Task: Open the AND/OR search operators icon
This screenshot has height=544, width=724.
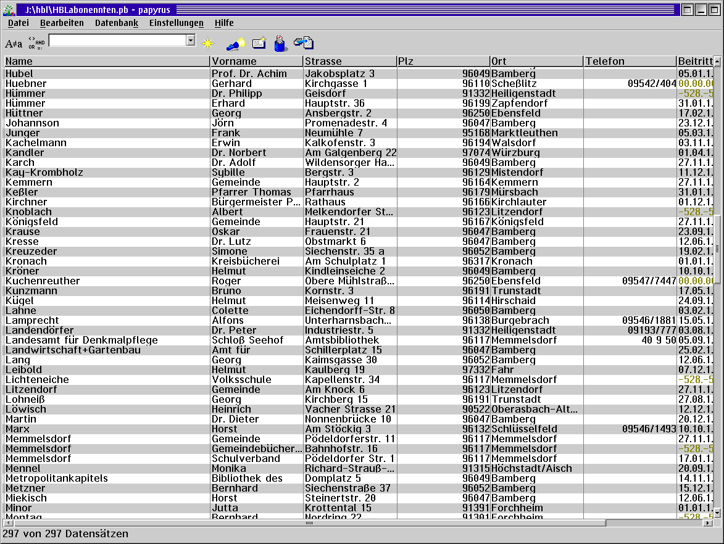Action: pos(36,43)
